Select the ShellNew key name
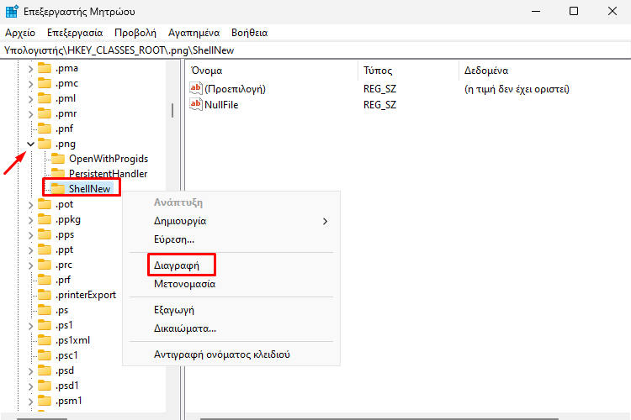 tap(89, 188)
